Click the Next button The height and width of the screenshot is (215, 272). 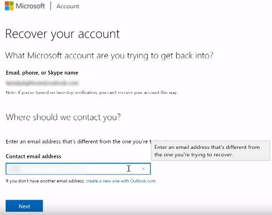pos(24,206)
